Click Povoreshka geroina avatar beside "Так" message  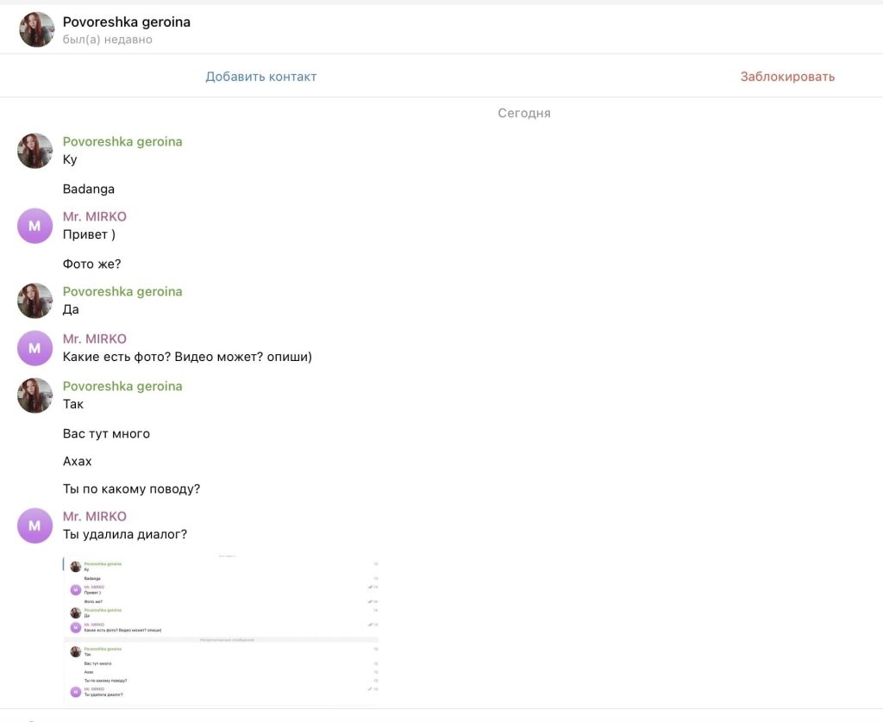[x=34, y=395]
